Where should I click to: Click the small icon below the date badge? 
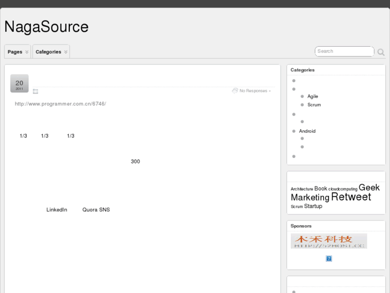[35, 91]
